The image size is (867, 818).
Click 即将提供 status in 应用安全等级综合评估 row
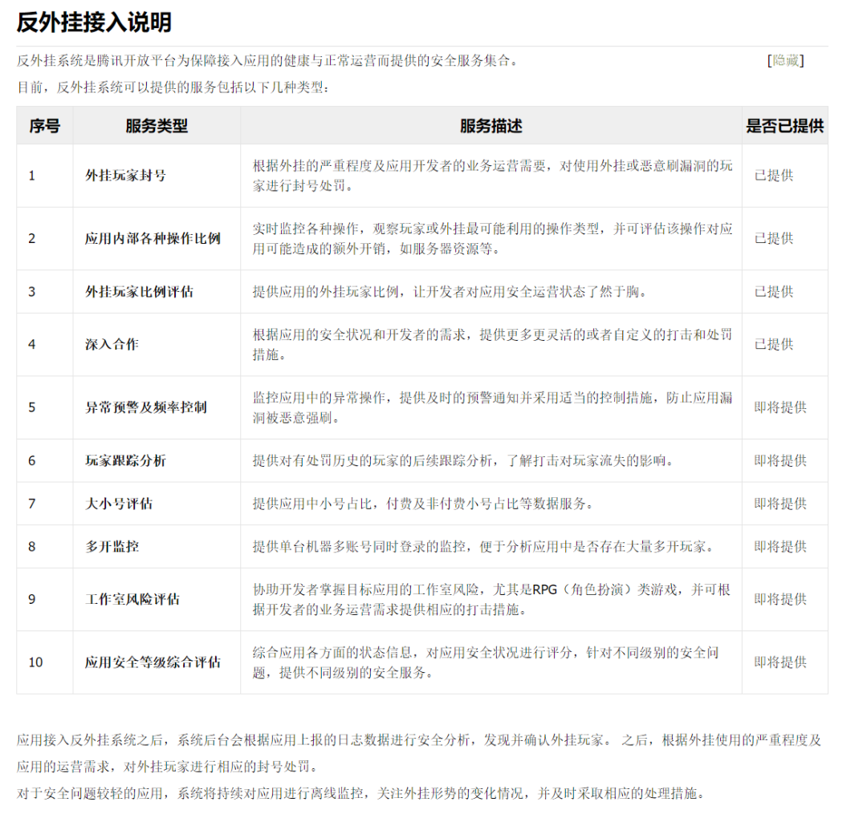[780, 662]
